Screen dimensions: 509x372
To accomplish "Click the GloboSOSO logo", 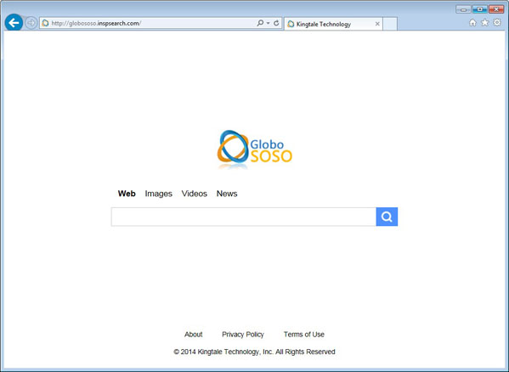I will (255, 149).
